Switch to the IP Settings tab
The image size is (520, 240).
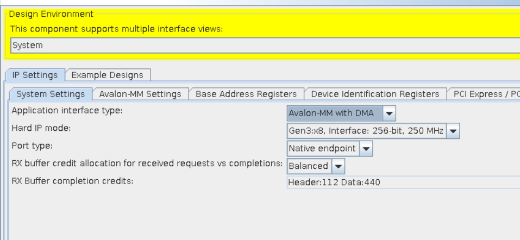point(35,75)
